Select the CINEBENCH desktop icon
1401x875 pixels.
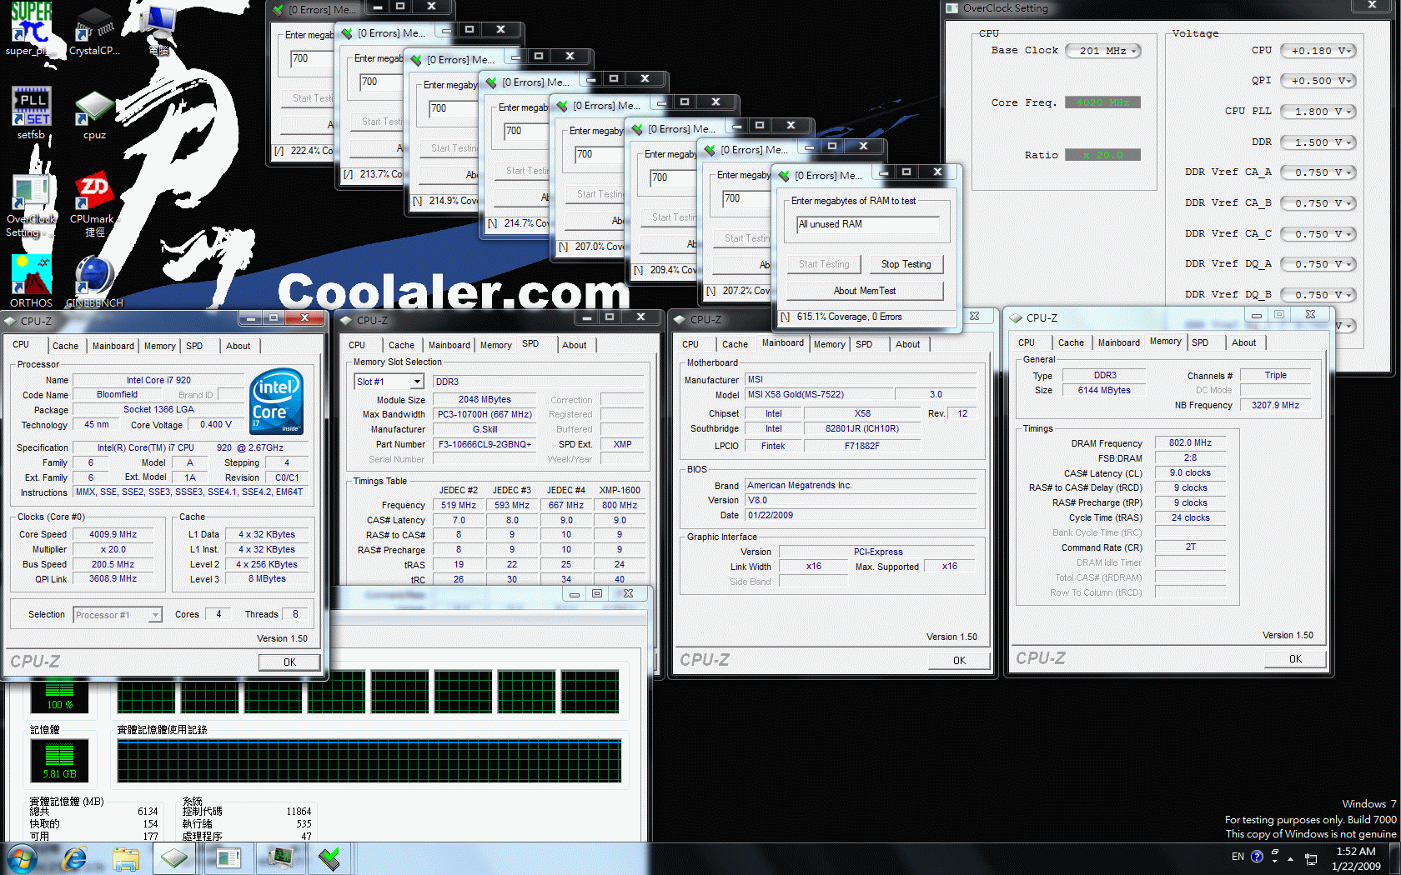tap(94, 281)
